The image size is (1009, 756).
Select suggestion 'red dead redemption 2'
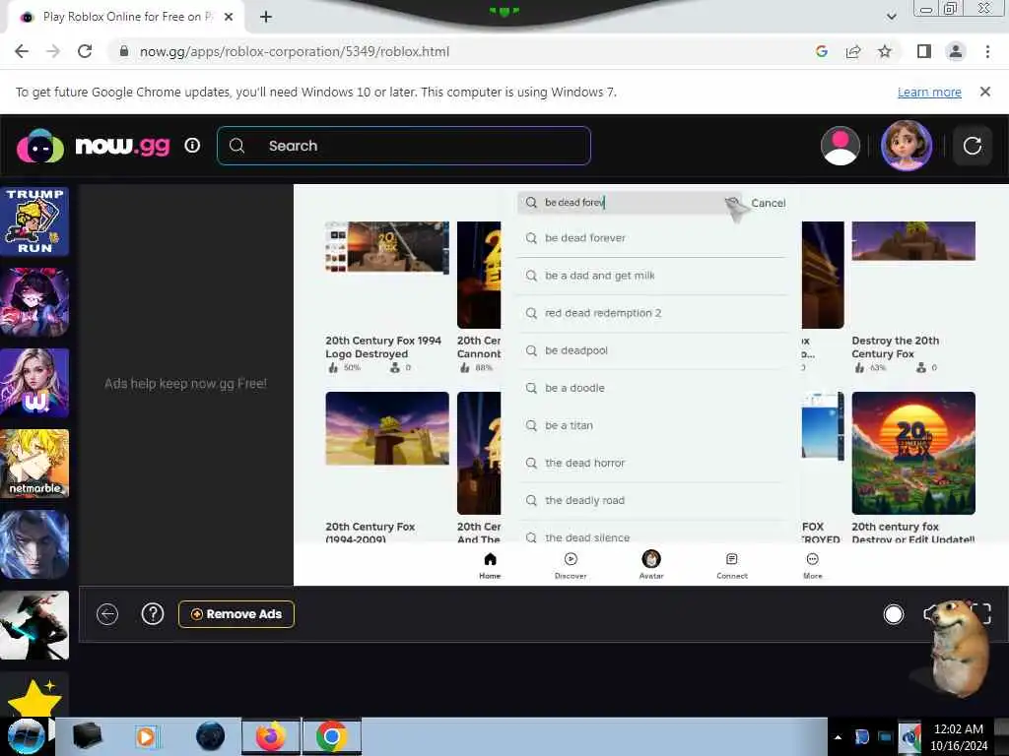click(x=651, y=313)
